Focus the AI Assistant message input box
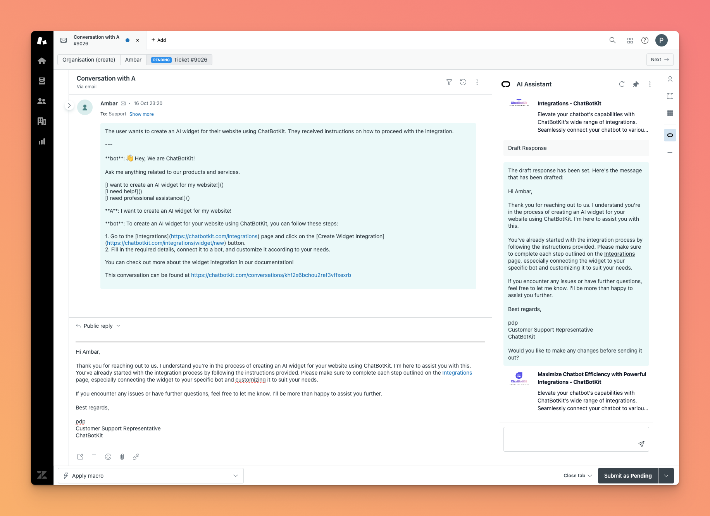 [570, 439]
